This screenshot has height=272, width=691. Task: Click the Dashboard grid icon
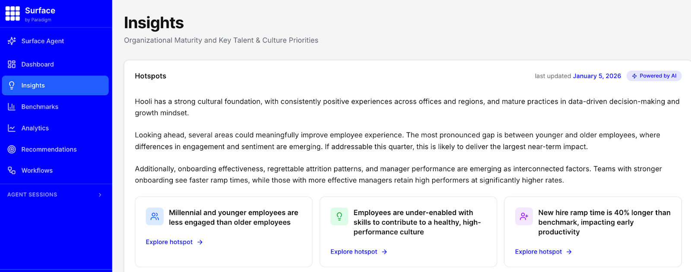point(12,64)
